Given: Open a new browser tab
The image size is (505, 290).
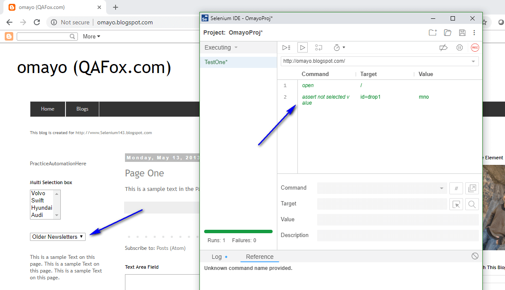Looking at the screenshot, I should click(x=116, y=7).
